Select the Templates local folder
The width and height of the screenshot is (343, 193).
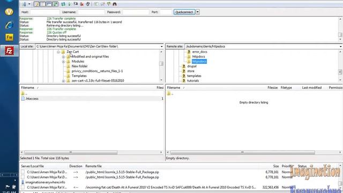pos(79,76)
